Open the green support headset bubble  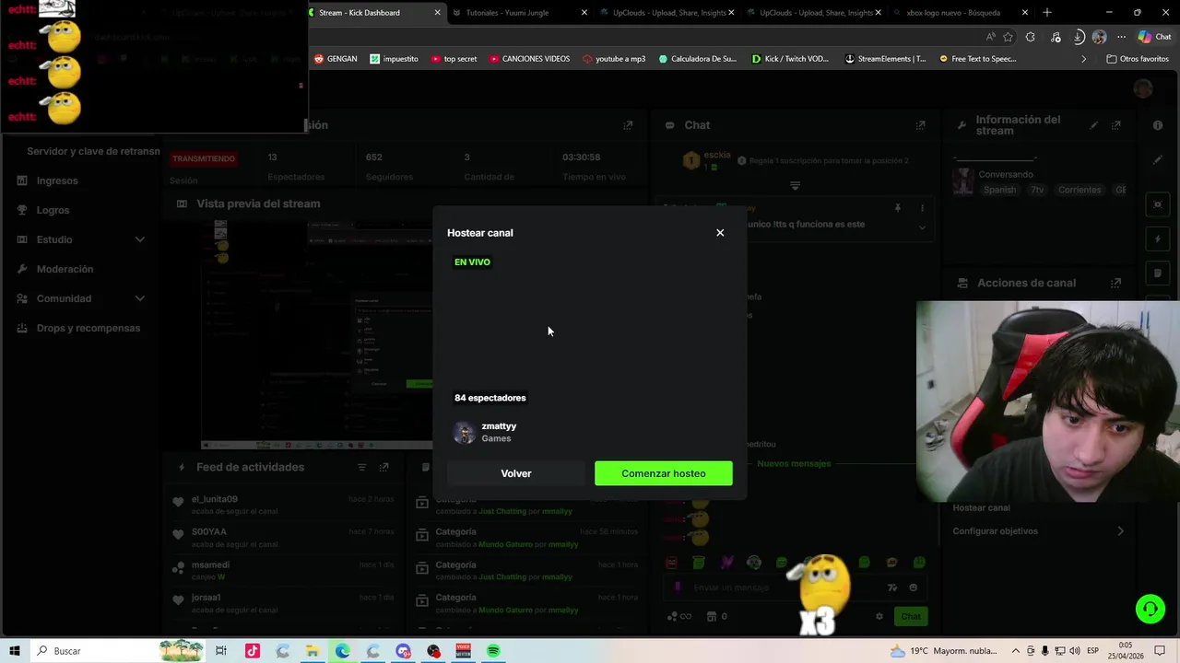(1150, 609)
